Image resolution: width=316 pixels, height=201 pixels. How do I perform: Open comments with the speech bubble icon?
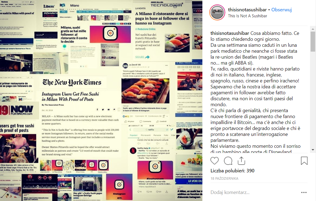click(228, 161)
